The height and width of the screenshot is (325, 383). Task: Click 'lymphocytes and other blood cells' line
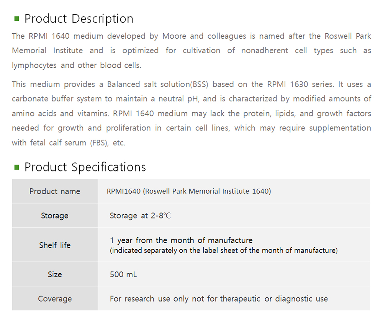click(x=77, y=65)
